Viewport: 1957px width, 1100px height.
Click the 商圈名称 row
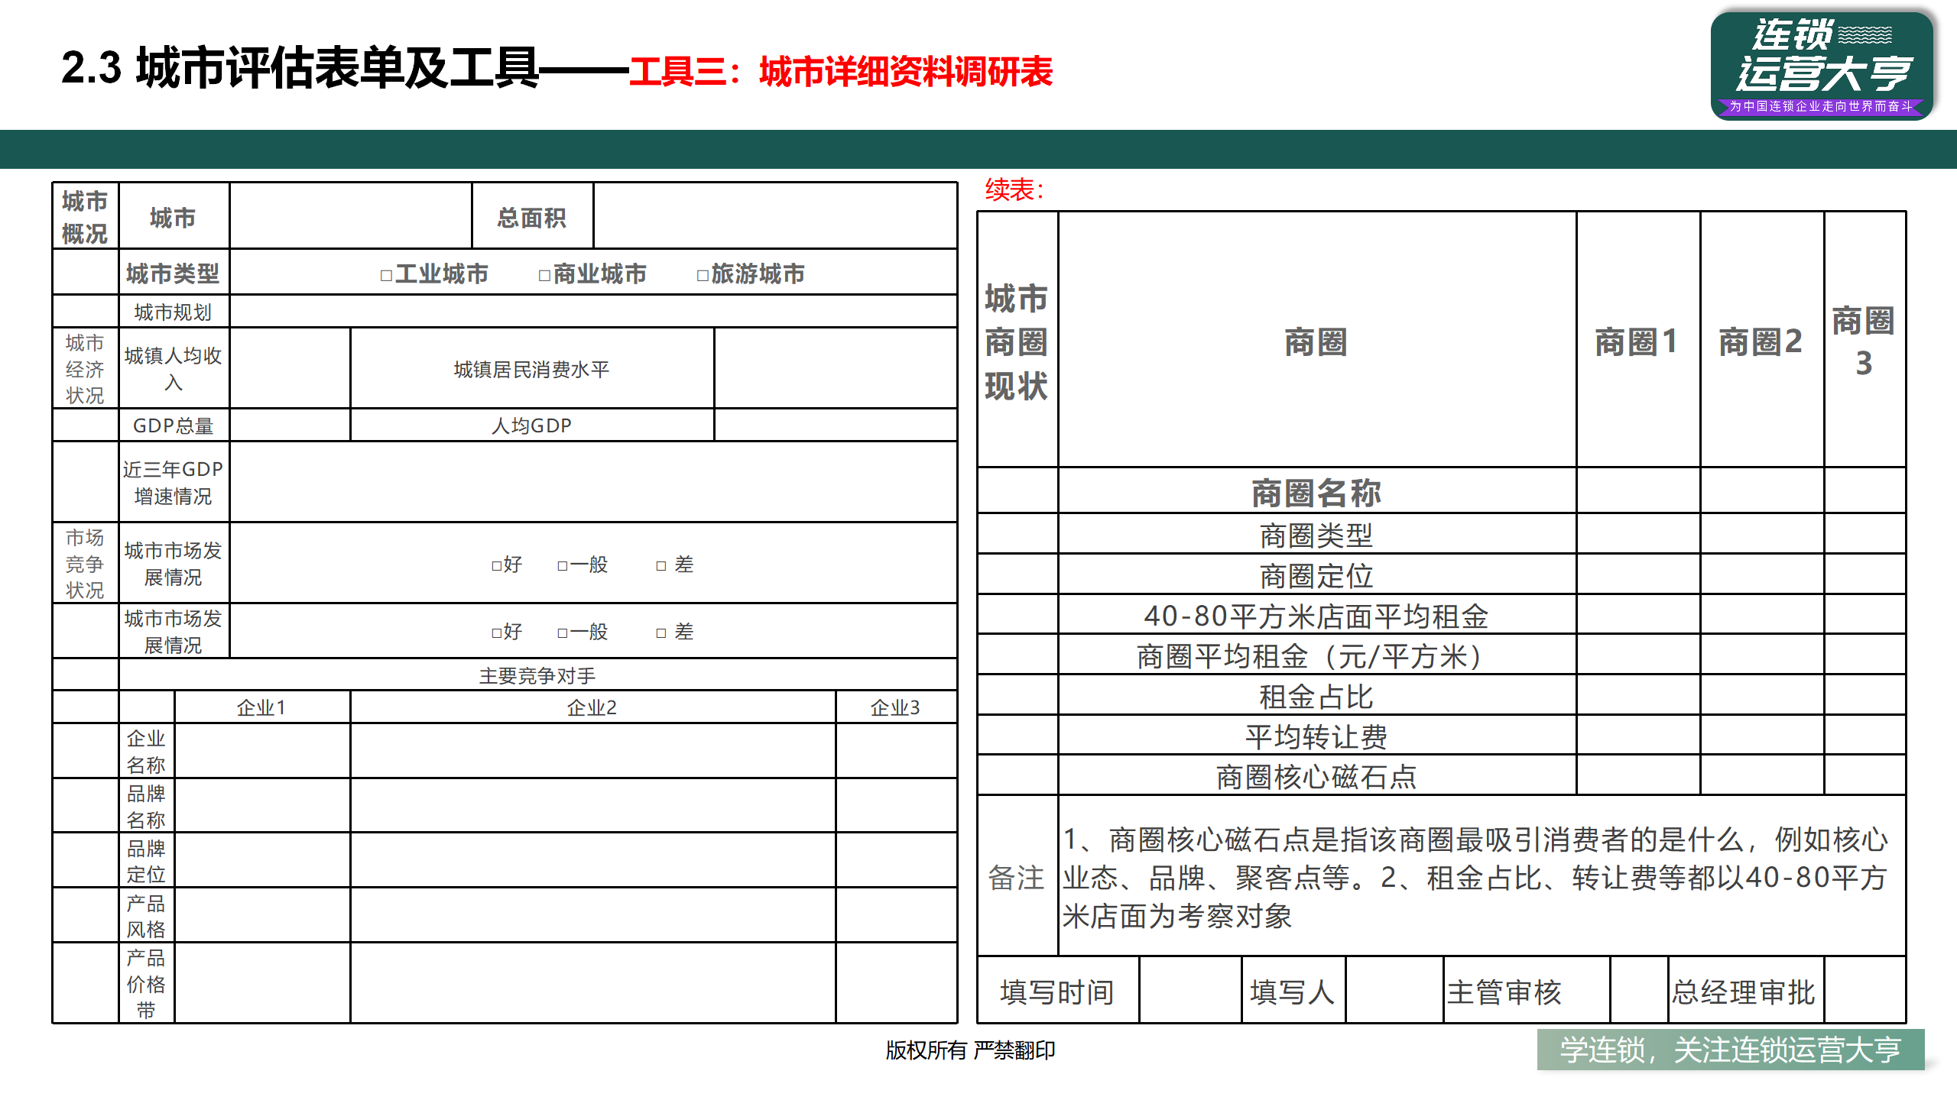1316,491
